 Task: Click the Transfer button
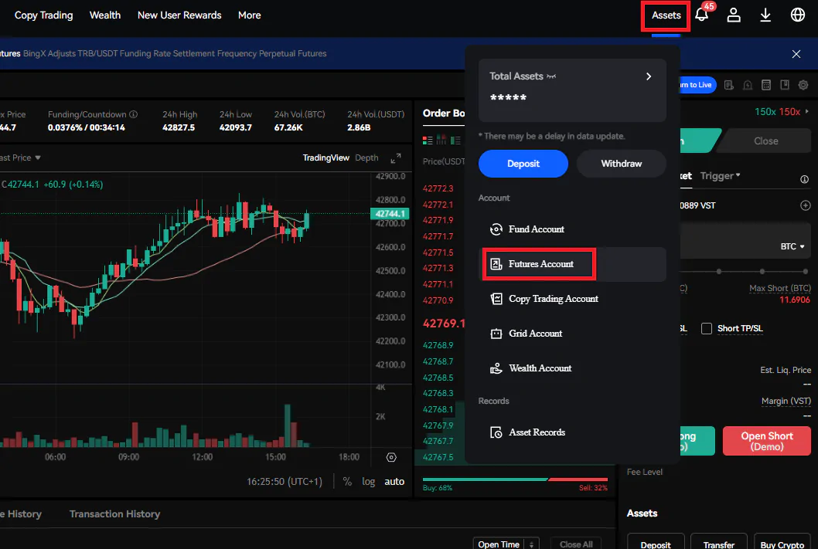coord(719,543)
